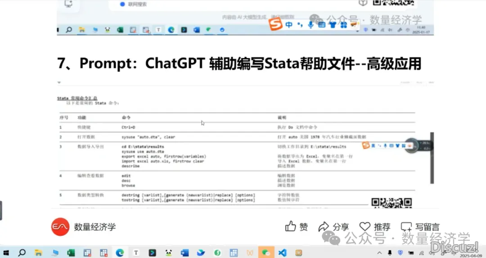
Task: Click the 分享 share arrow icon
Action: click(x=324, y=226)
